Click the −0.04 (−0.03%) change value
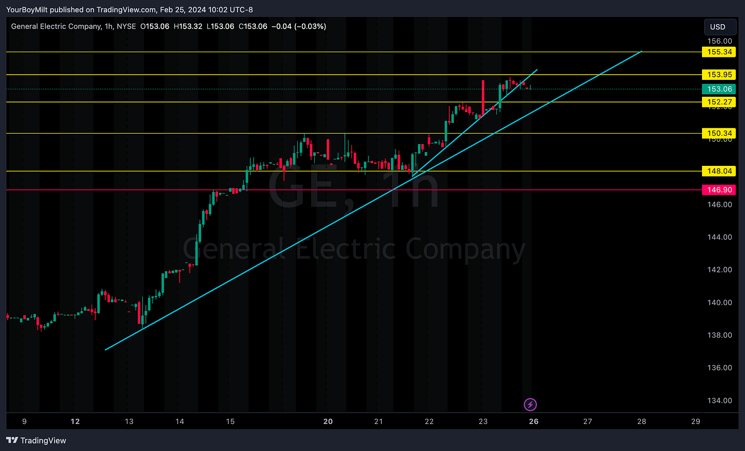This screenshot has width=745, height=451. (x=299, y=26)
